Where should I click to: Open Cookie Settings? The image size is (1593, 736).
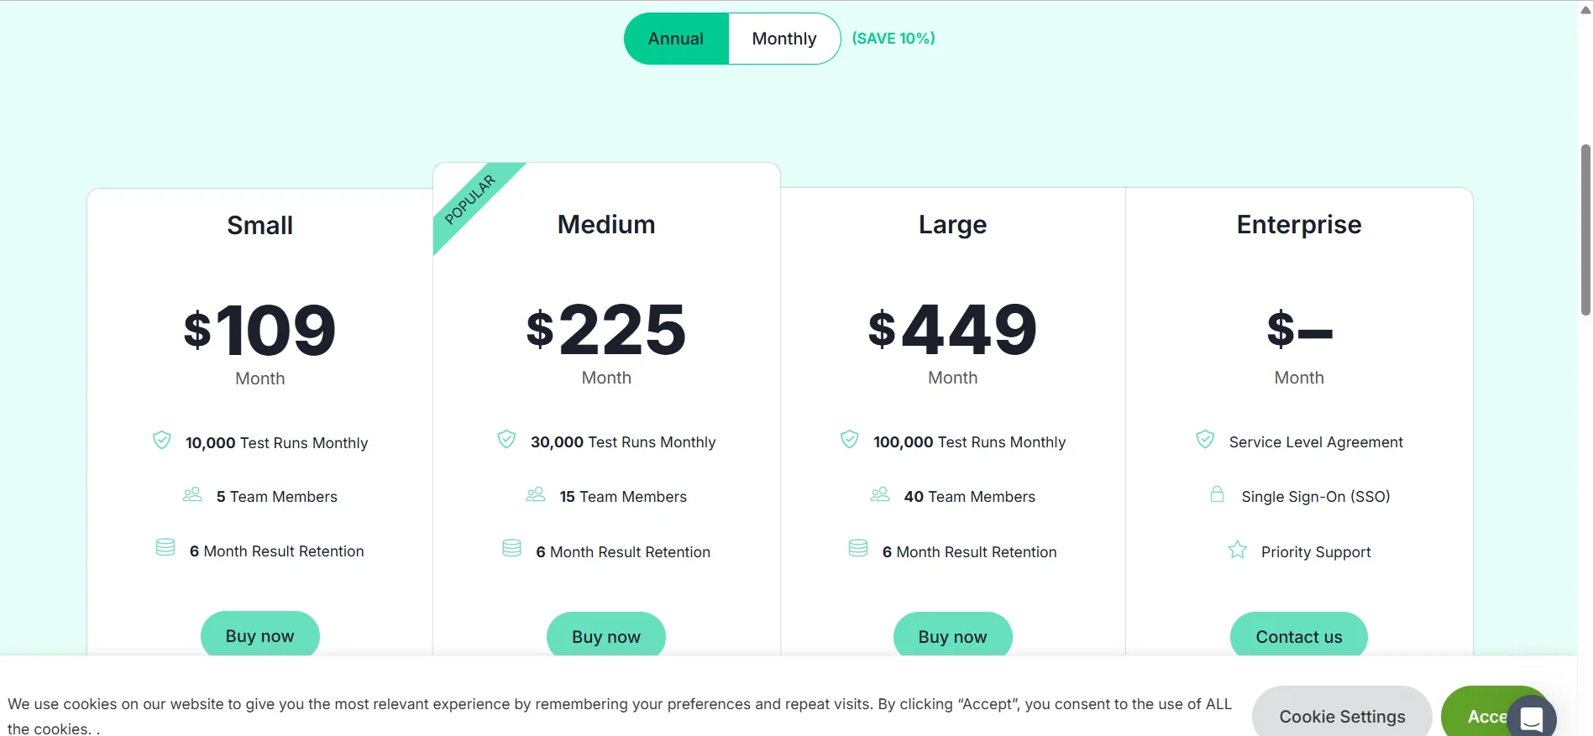tap(1341, 716)
